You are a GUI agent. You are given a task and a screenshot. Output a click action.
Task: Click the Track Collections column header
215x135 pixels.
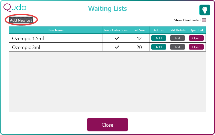point(116,30)
